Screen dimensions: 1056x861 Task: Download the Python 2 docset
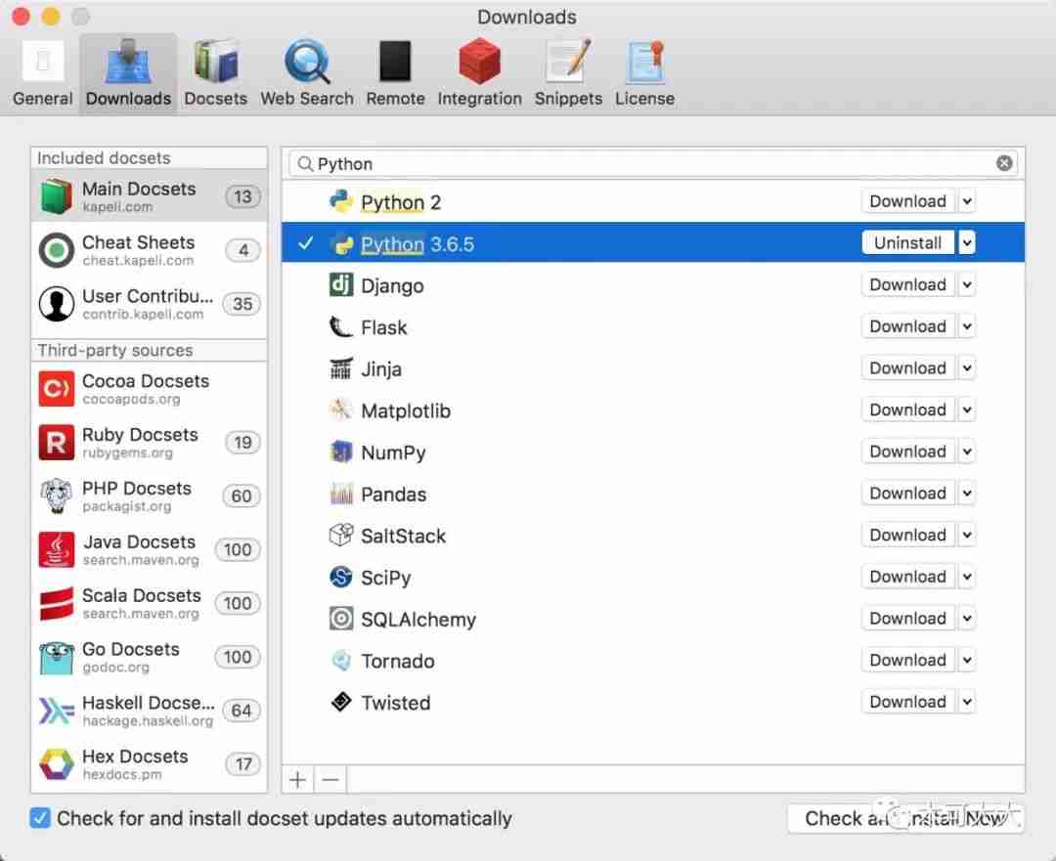(907, 201)
